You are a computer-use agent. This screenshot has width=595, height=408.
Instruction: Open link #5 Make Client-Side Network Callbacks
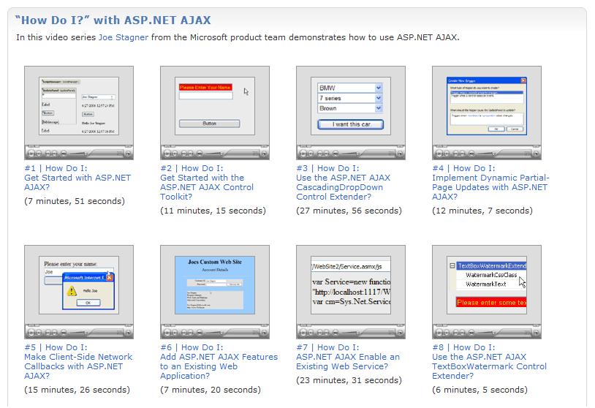pos(78,362)
